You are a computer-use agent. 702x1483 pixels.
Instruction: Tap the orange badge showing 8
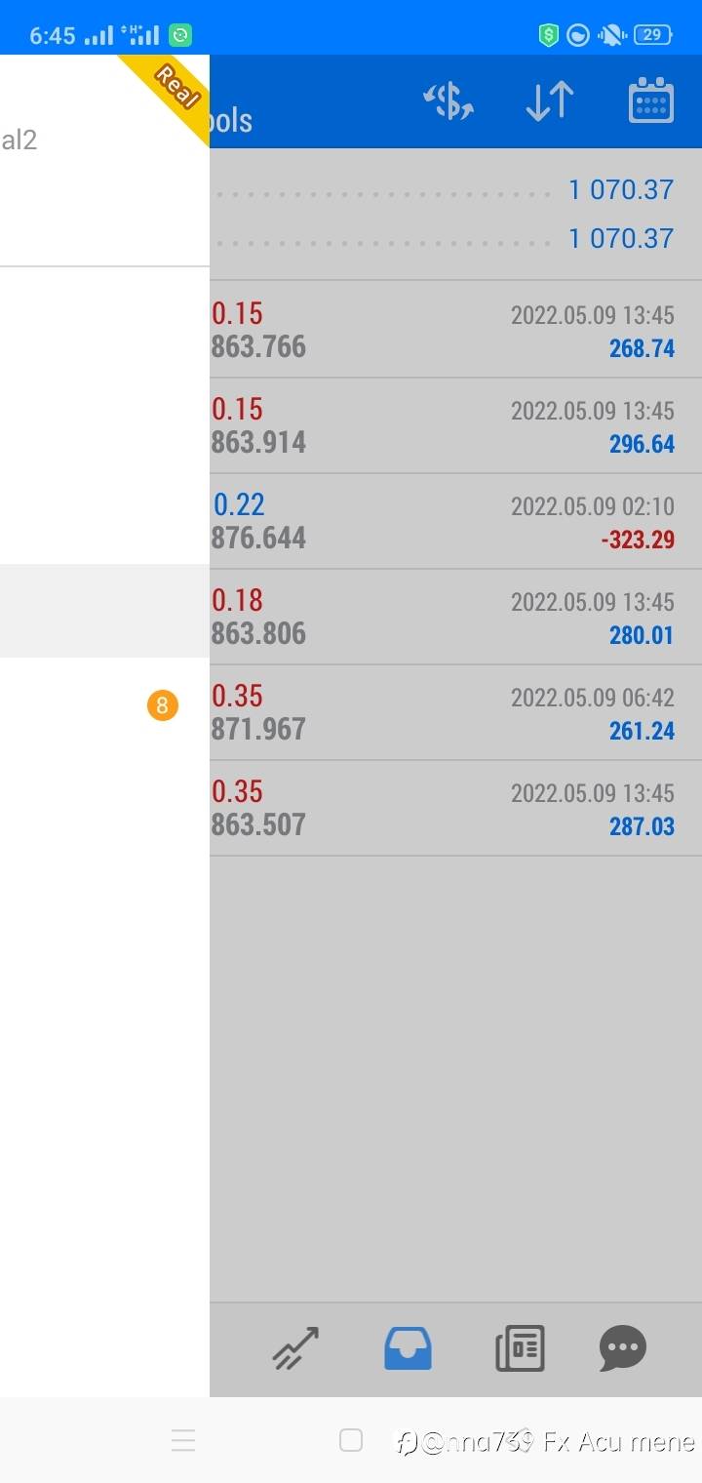pyautogui.click(x=163, y=705)
